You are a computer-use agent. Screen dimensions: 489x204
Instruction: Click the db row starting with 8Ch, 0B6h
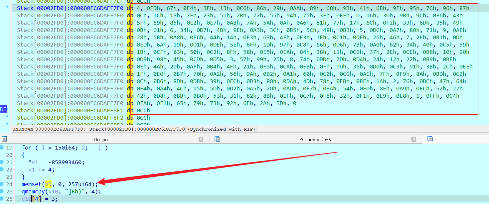click(x=296, y=81)
